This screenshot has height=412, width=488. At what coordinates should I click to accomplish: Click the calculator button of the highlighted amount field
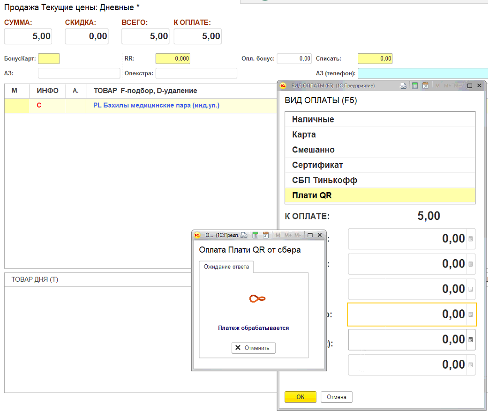[470, 315]
